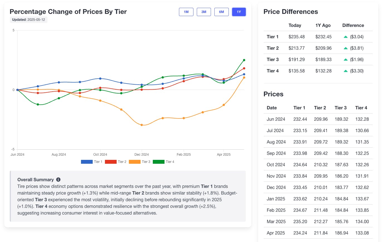The width and height of the screenshot is (383, 242).
Task: Click the Updated 2025-05-12 date badge
Action: (x=29, y=20)
